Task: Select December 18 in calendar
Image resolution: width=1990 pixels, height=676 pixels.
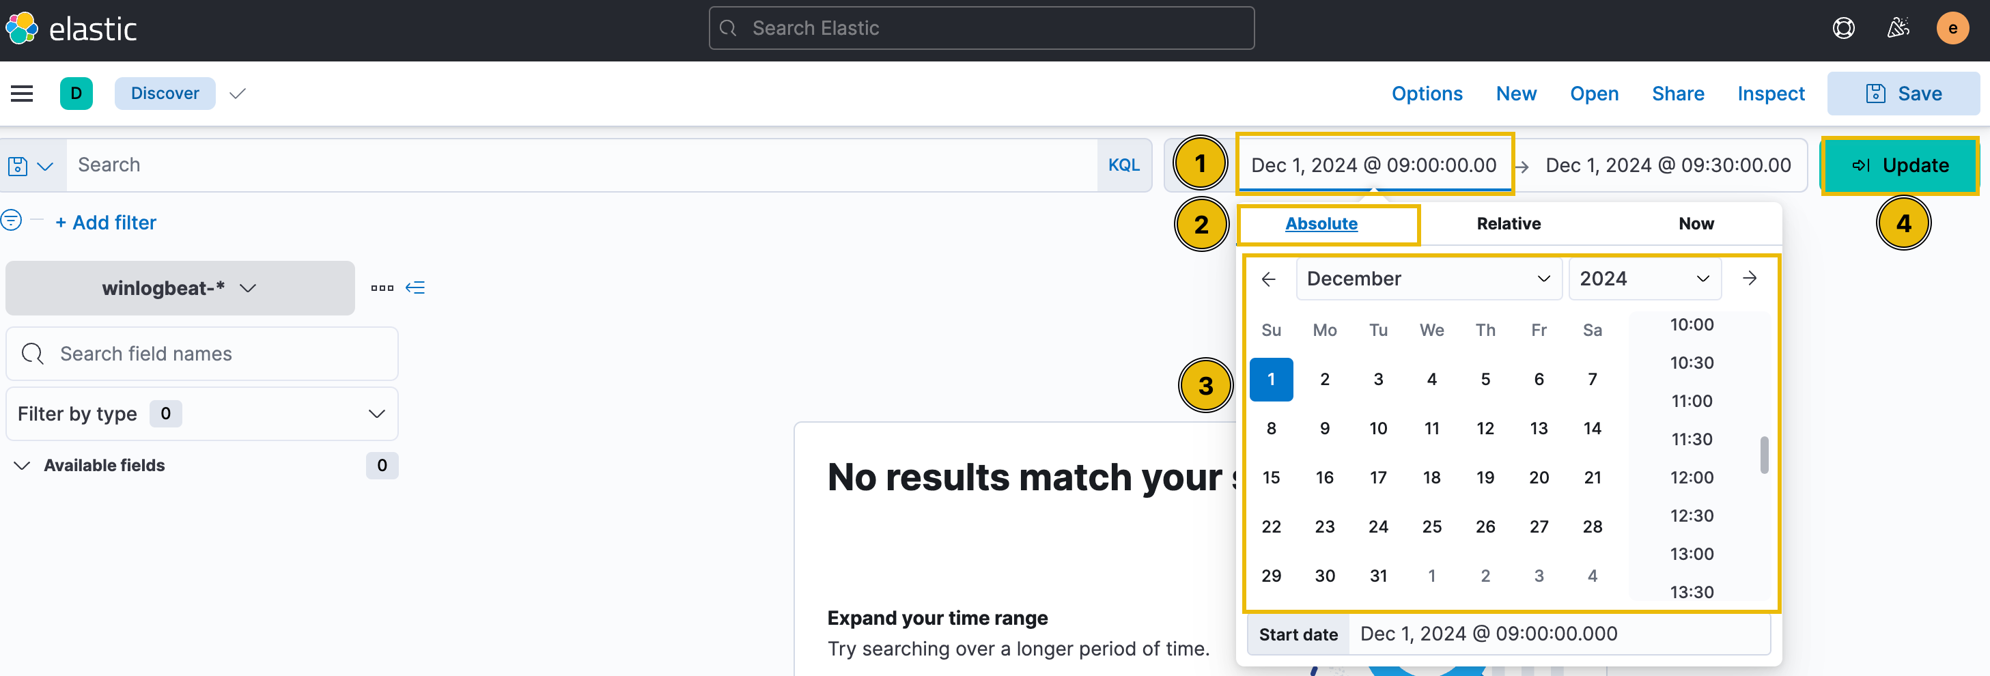Action: [1431, 478]
